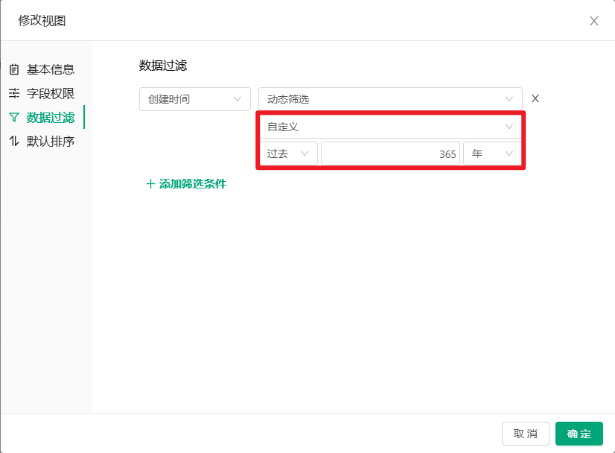Viewport: 615px width, 453px height.
Task: Expand the 动态筛选 filter type dropdown
Action: [x=389, y=99]
